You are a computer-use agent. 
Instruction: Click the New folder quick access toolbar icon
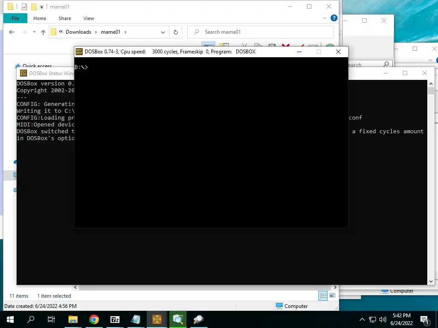tap(34, 7)
